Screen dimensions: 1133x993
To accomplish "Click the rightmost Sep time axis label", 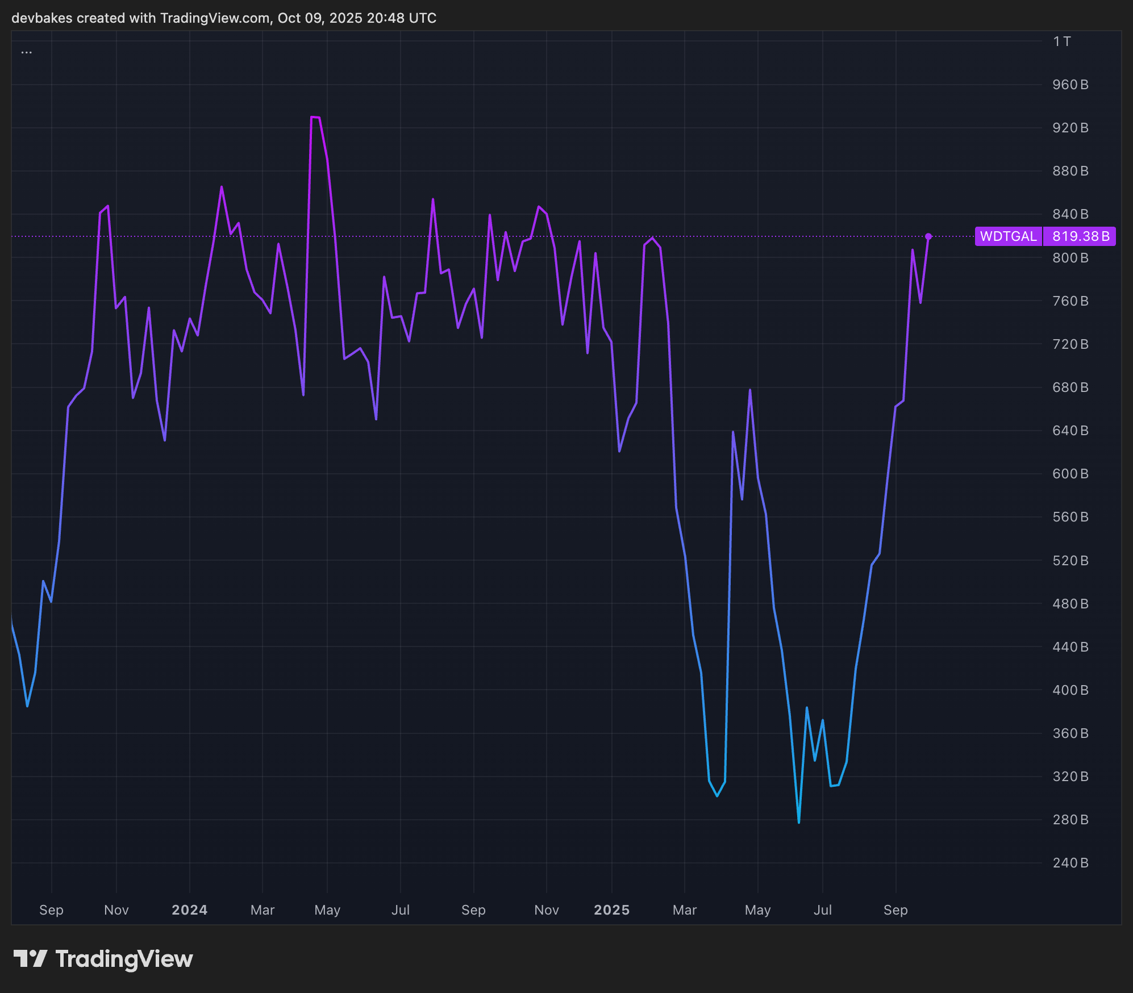I will pyautogui.click(x=895, y=910).
